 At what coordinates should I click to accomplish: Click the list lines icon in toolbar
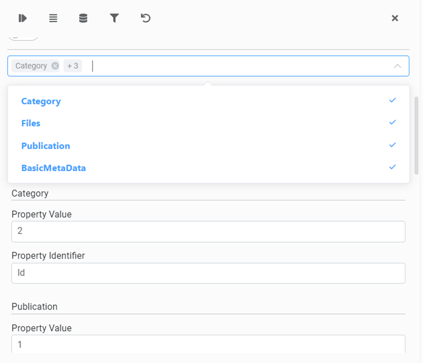pyautogui.click(x=53, y=18)
